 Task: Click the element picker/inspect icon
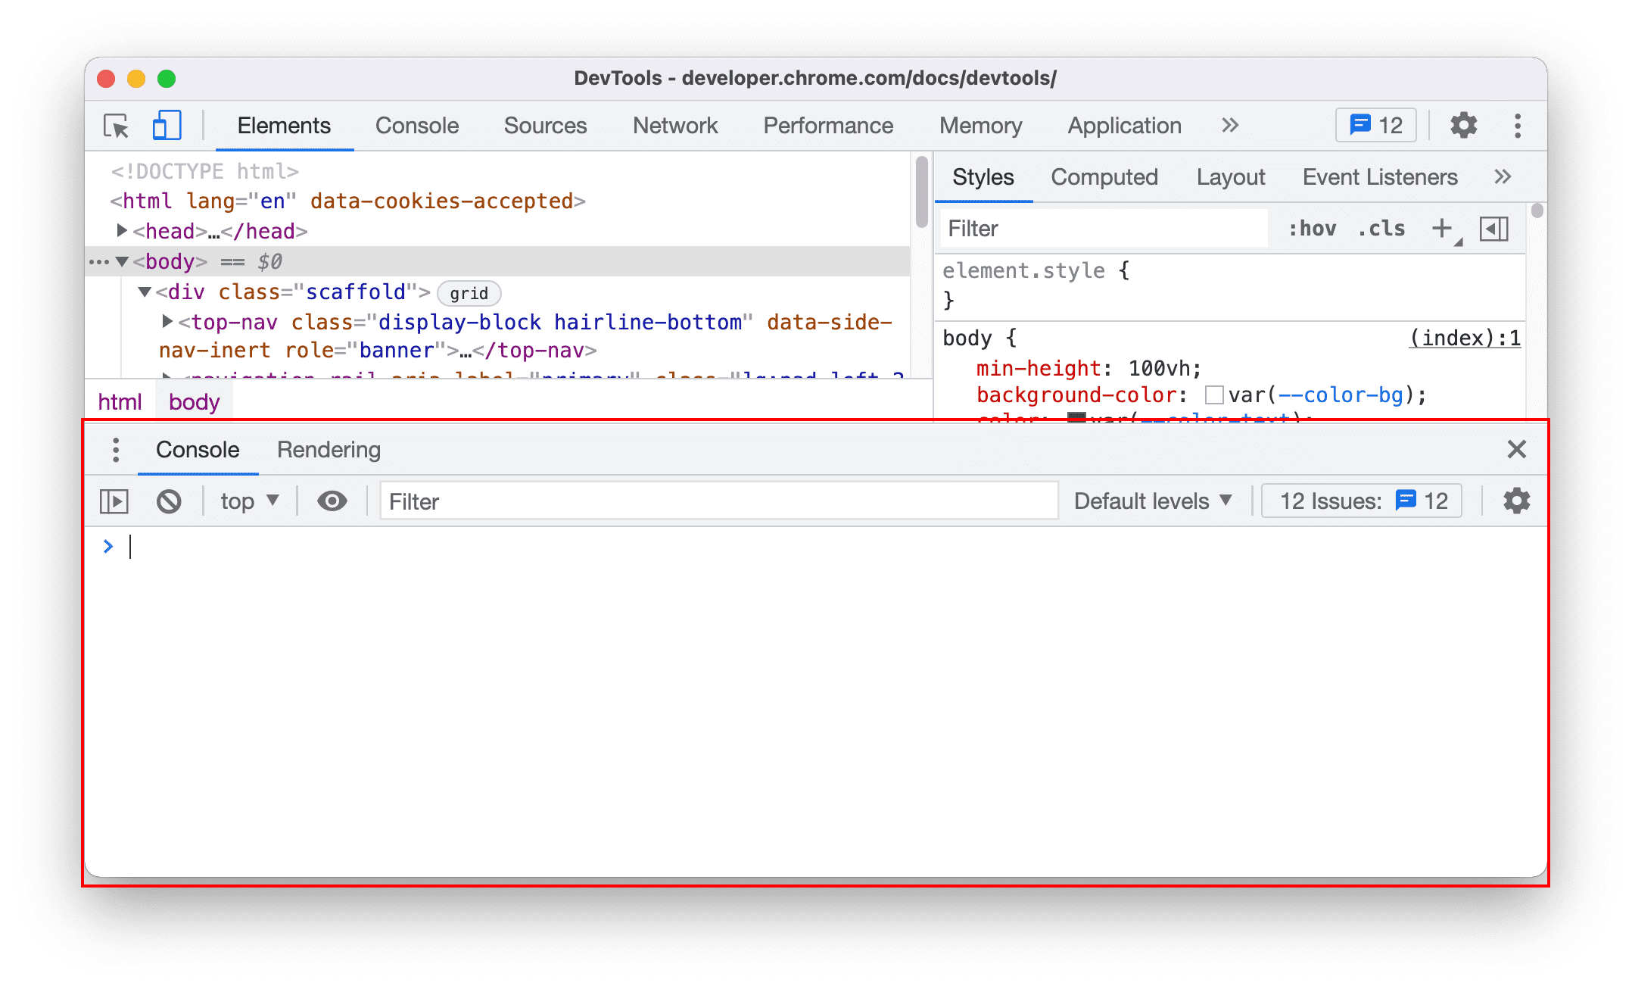(x=117, y=126)
